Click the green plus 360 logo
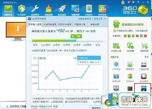This screenshot has height=109, width=152. click(143, 10)
